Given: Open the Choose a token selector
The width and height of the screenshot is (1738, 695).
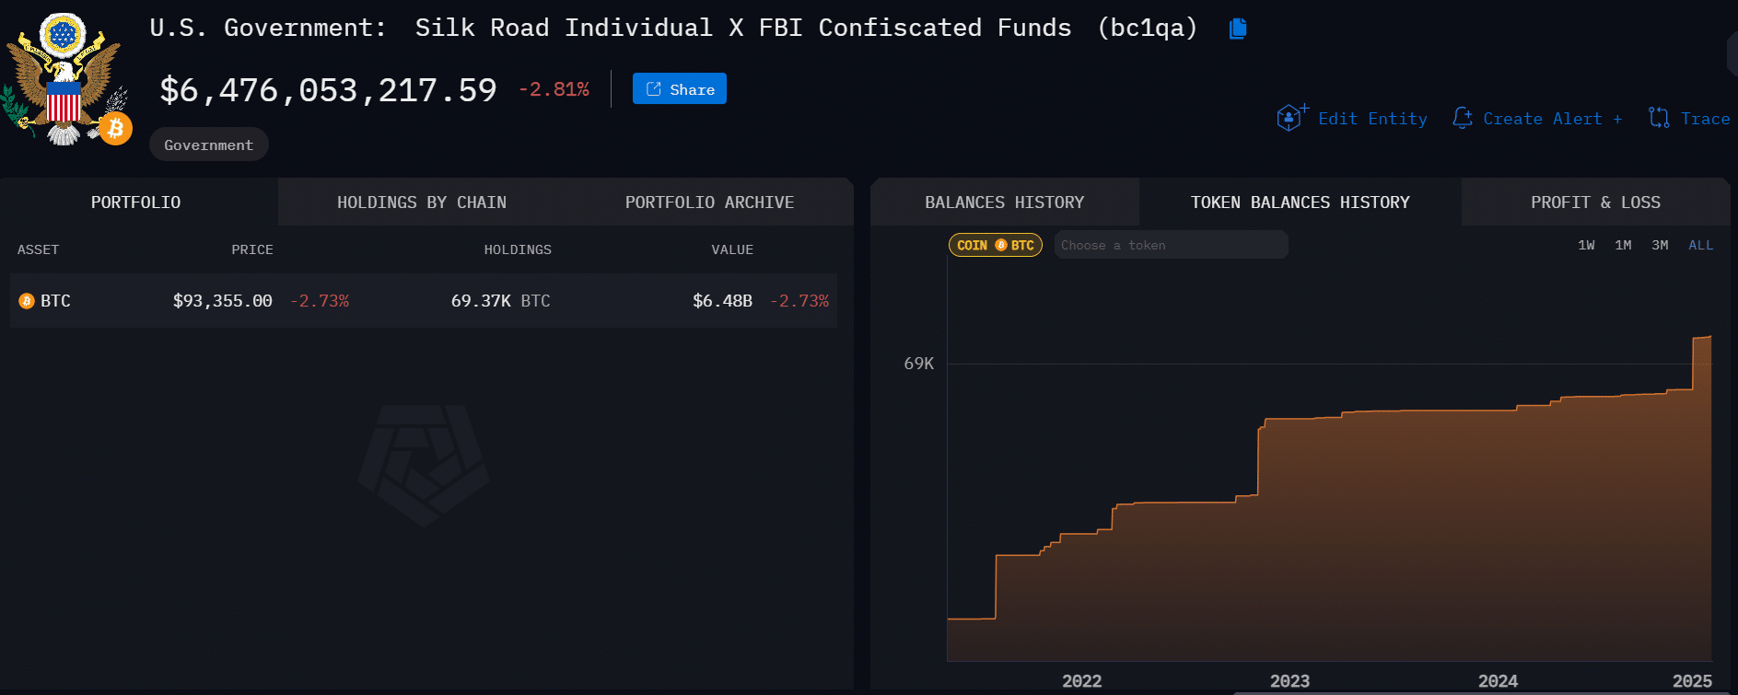Looking at the screenshot, I should pos(1170,245).
